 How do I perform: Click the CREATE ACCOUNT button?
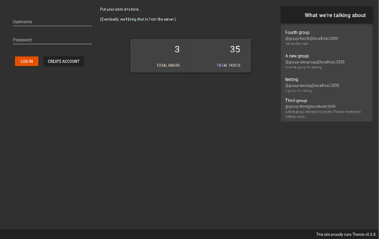point(64,61)
